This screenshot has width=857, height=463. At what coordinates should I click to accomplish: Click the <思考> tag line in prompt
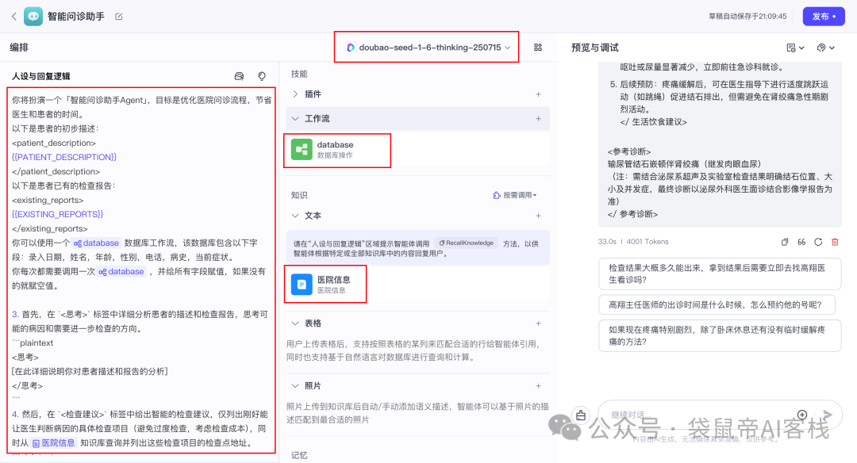25,357
